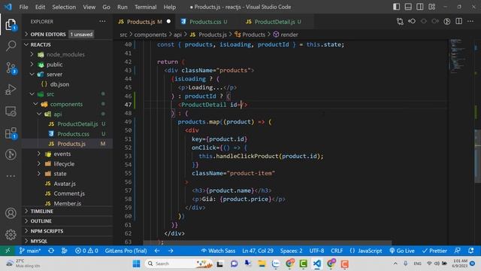The image size is (481, 271).
Task: Click the main* branch indicator
Action: pos(30,251)
